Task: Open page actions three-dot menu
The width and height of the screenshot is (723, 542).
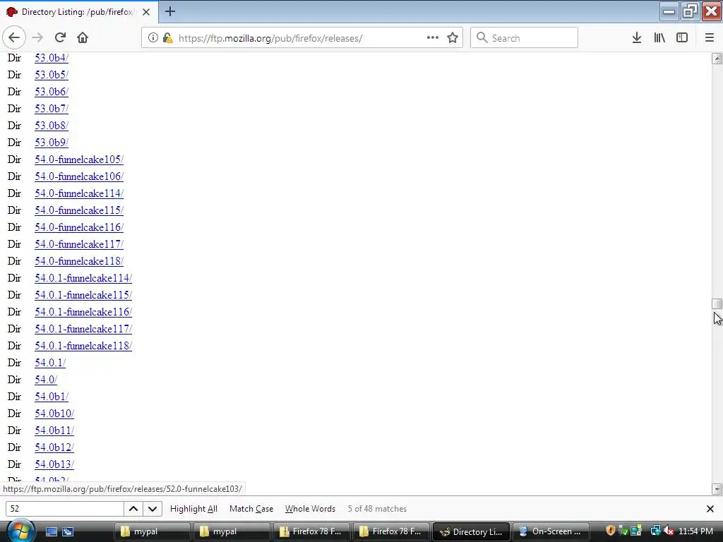Action: (433, 38)
